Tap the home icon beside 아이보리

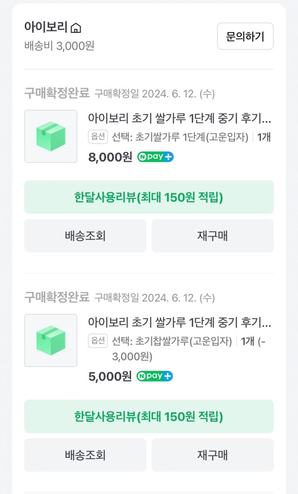tap(76, 28)
